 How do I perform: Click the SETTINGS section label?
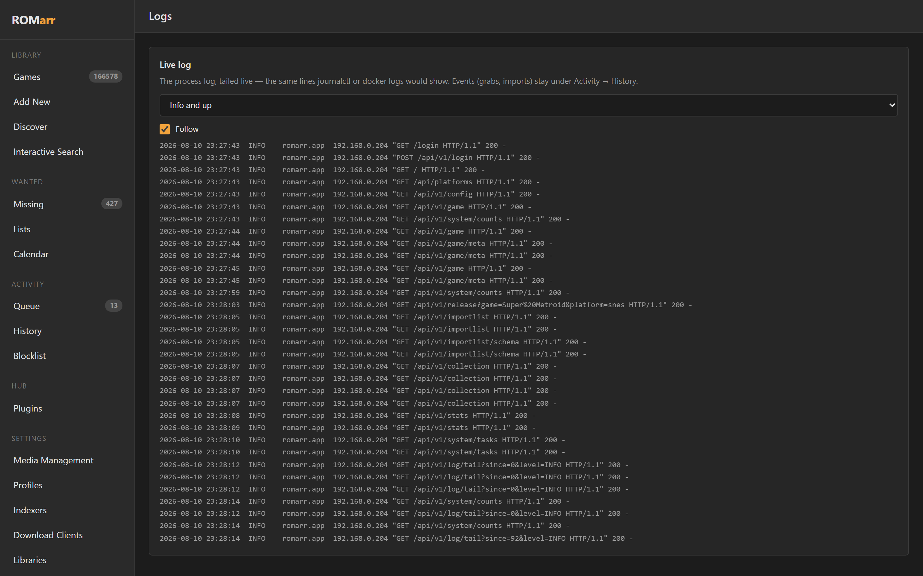[29, 438]
